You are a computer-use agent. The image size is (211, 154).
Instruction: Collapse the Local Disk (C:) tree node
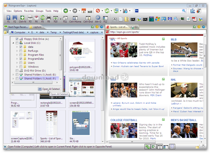[x=13, y=43]
